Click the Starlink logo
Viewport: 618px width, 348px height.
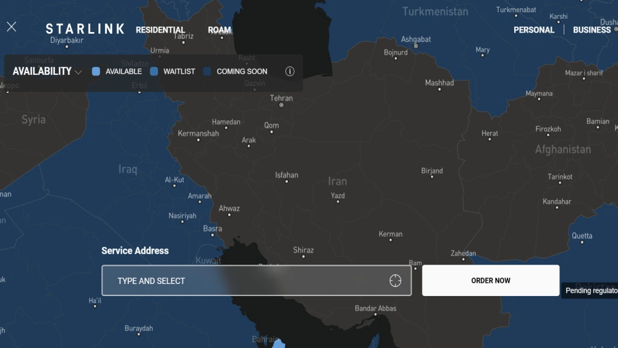tap(85, 29)
